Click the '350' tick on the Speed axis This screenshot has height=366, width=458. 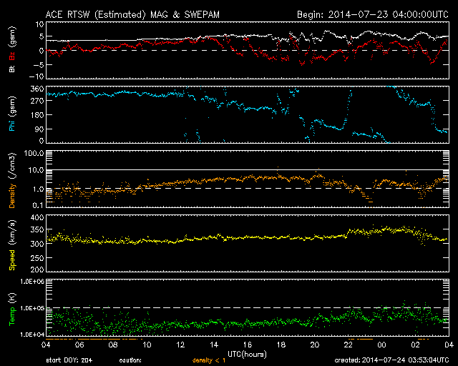point(37,229)
